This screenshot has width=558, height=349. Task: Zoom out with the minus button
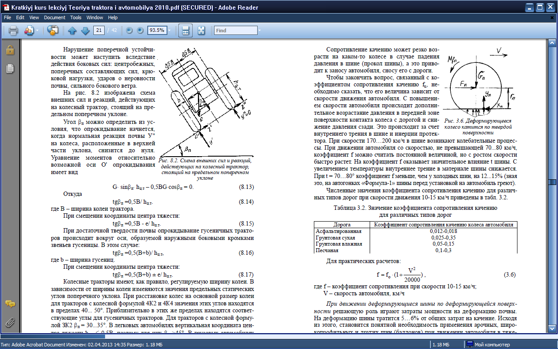pyautogui.click(x=129, y=31)
